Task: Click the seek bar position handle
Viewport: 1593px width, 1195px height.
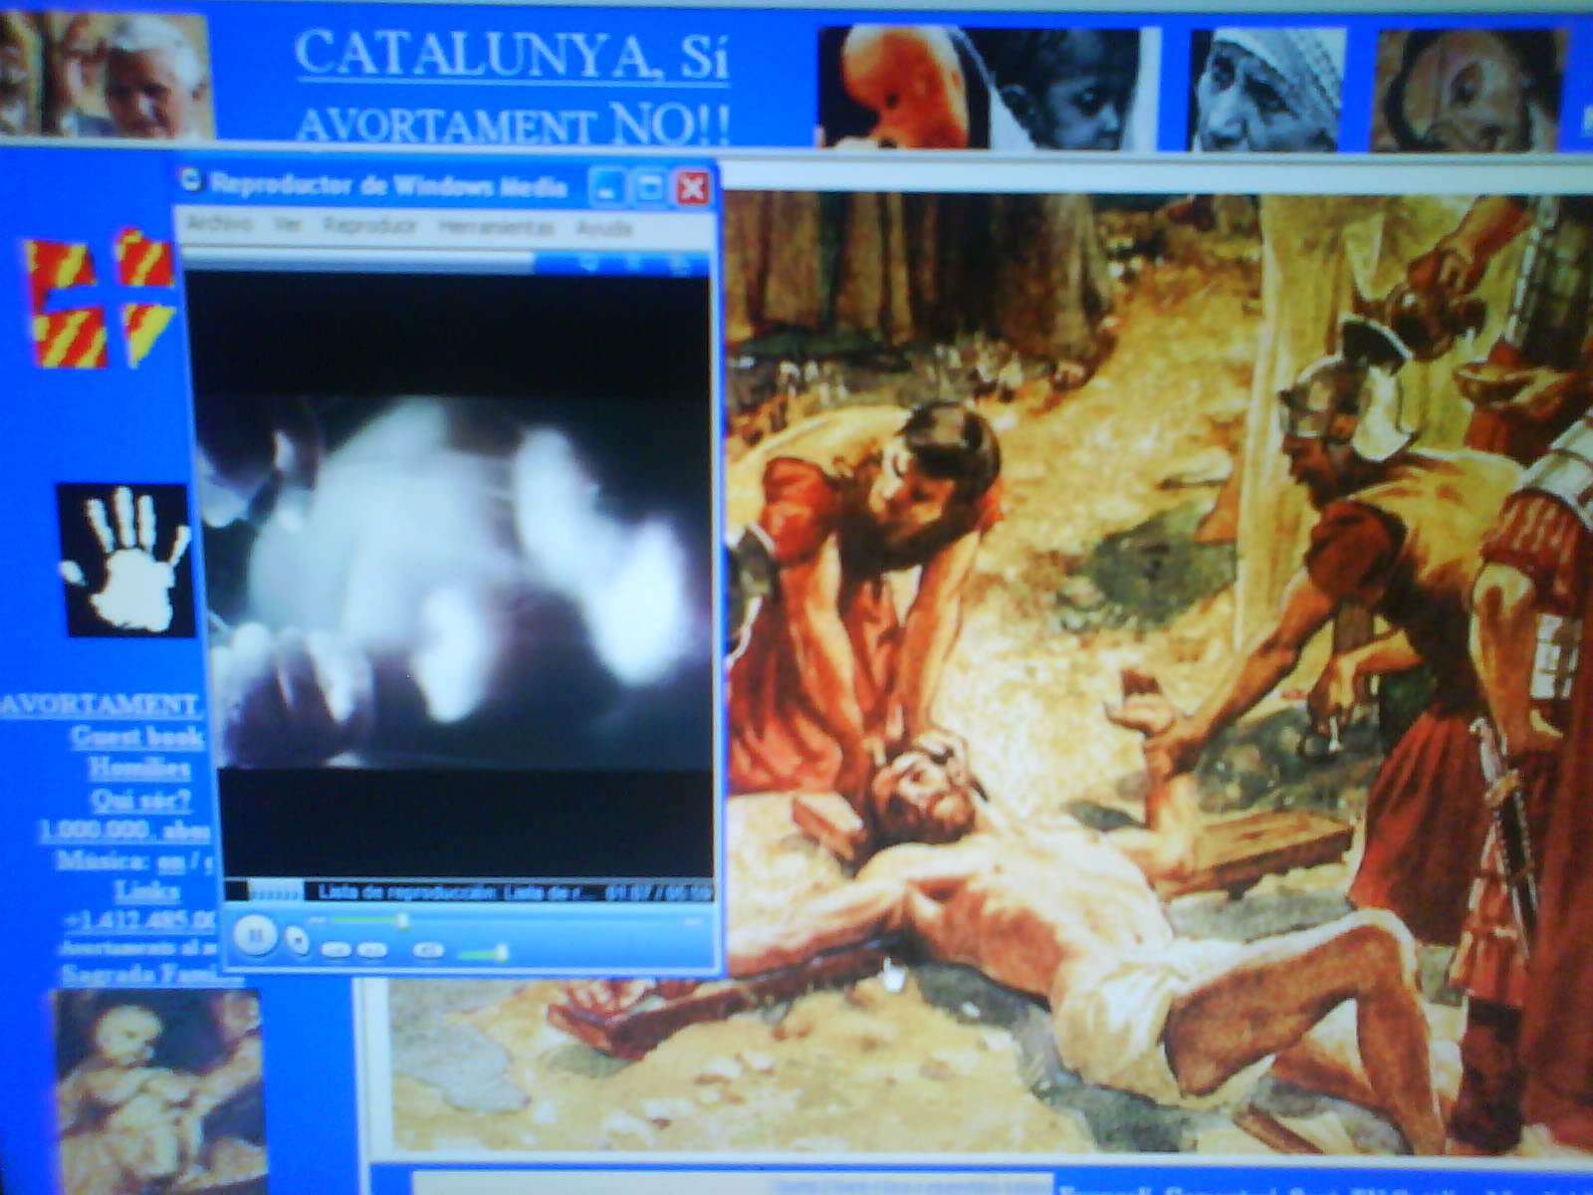Action: [x=402, y=921]
